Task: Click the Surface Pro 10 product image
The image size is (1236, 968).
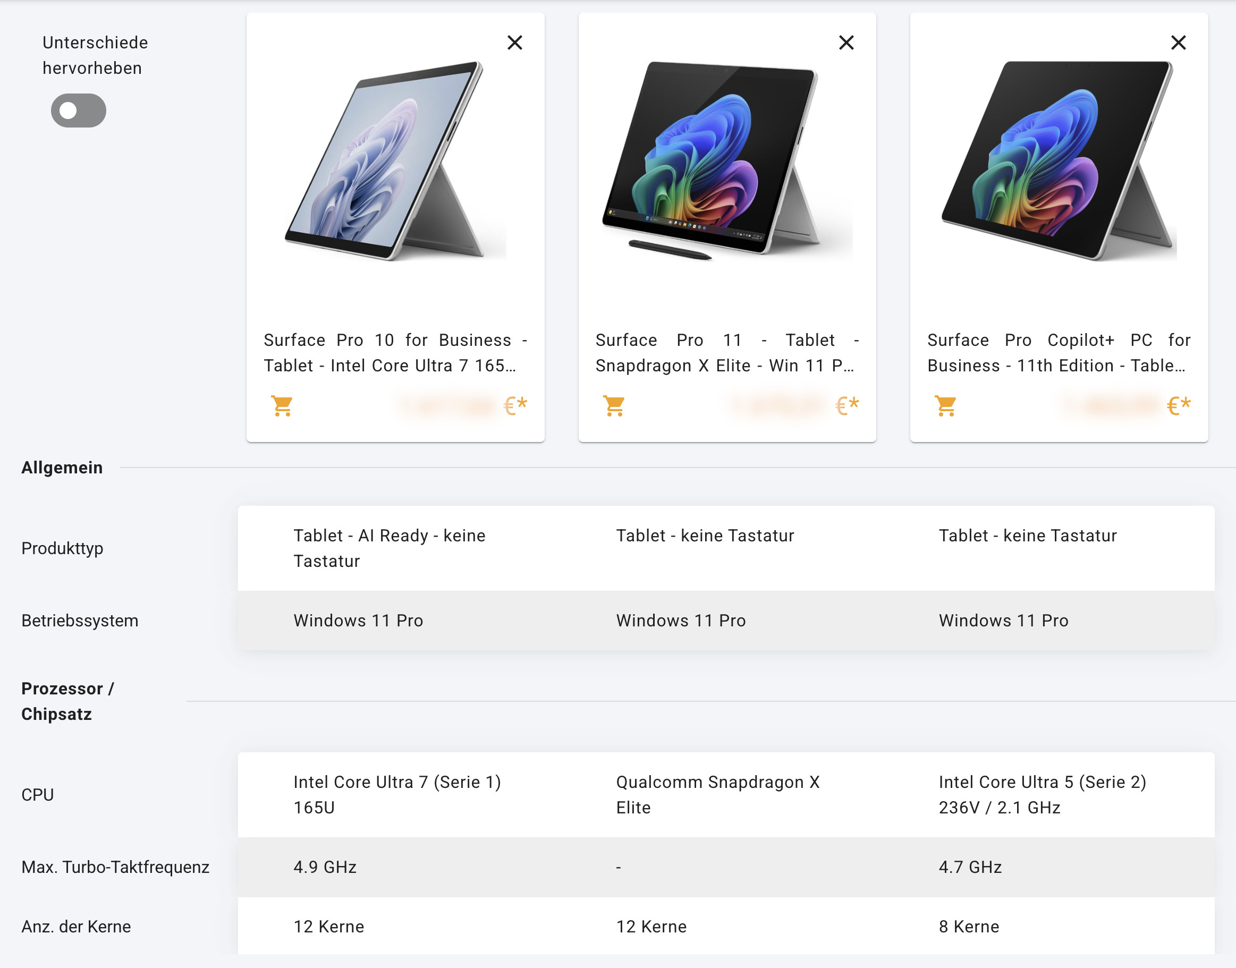Action: 395,160
